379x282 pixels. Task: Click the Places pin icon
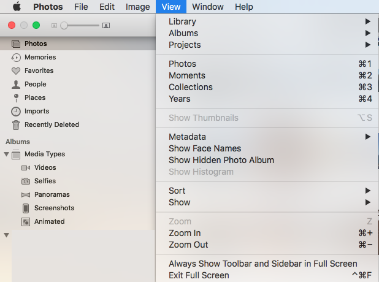tap(16, 98)
